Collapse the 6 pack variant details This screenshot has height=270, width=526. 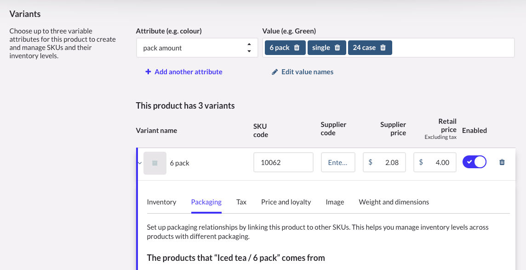coord(140,163)
